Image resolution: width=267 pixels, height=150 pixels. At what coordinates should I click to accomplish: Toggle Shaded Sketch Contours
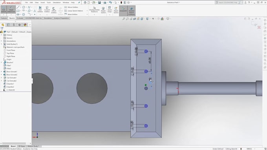[132, 11]
